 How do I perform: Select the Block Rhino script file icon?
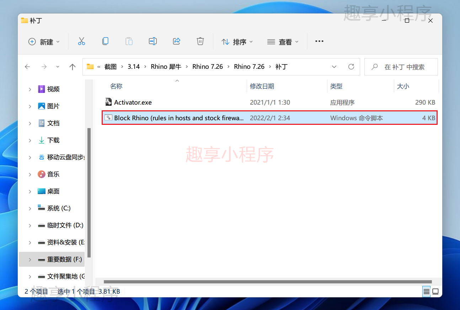point(108,118)
